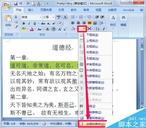Center align the paragraph
This screenshot has width=146, height=128.
tap(78, 23)
